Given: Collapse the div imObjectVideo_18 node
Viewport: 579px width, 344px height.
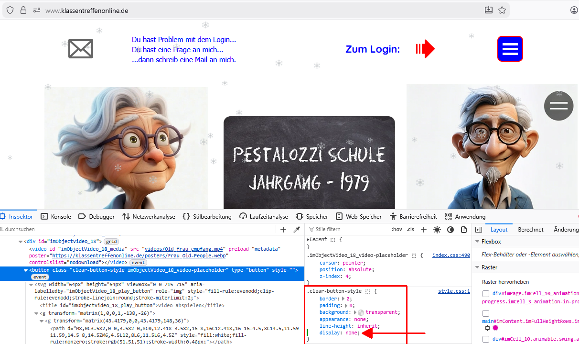Looking at the screenshot, I should tap(20, 242).
